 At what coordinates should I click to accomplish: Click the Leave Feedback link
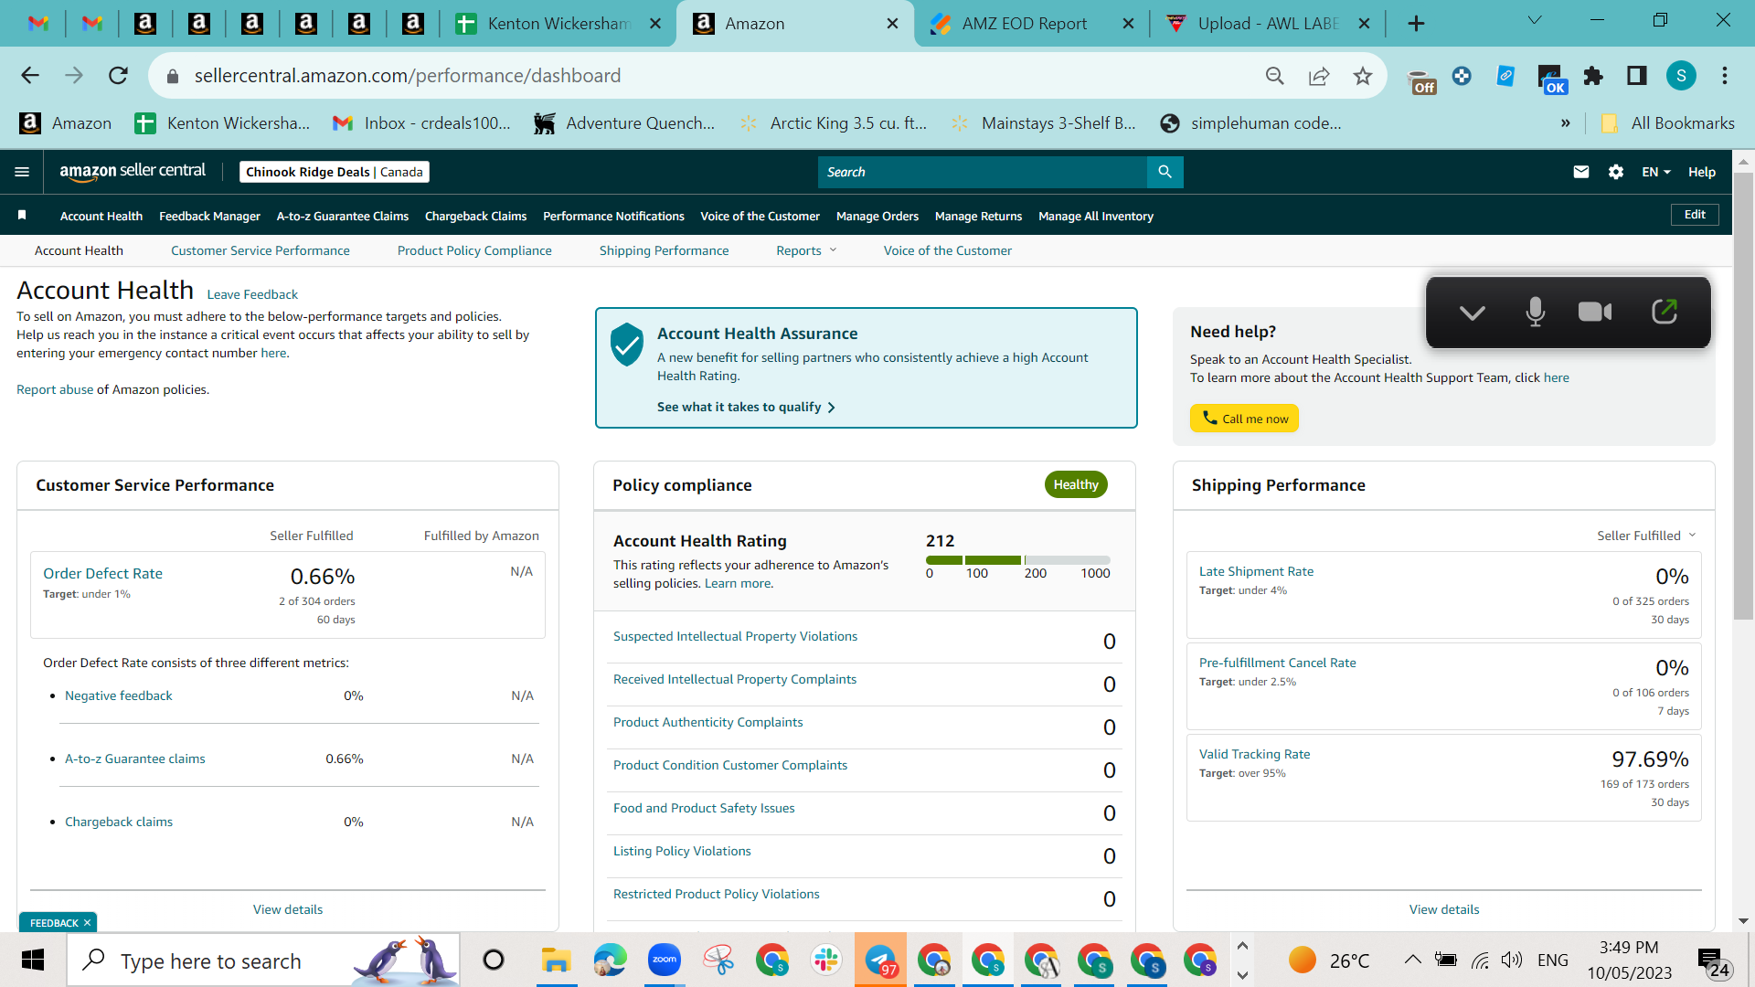[252, 294]
